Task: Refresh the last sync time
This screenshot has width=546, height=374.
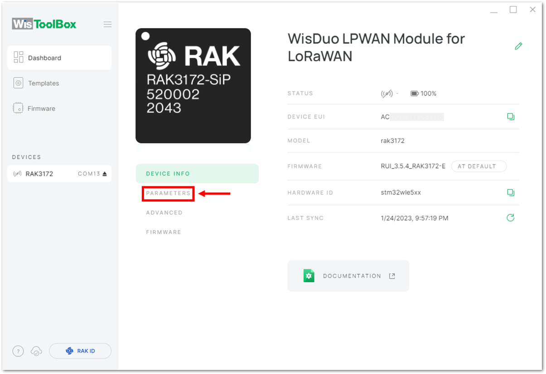Action: (x=511, y=218)
